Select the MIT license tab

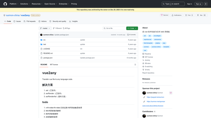point(54,65)
